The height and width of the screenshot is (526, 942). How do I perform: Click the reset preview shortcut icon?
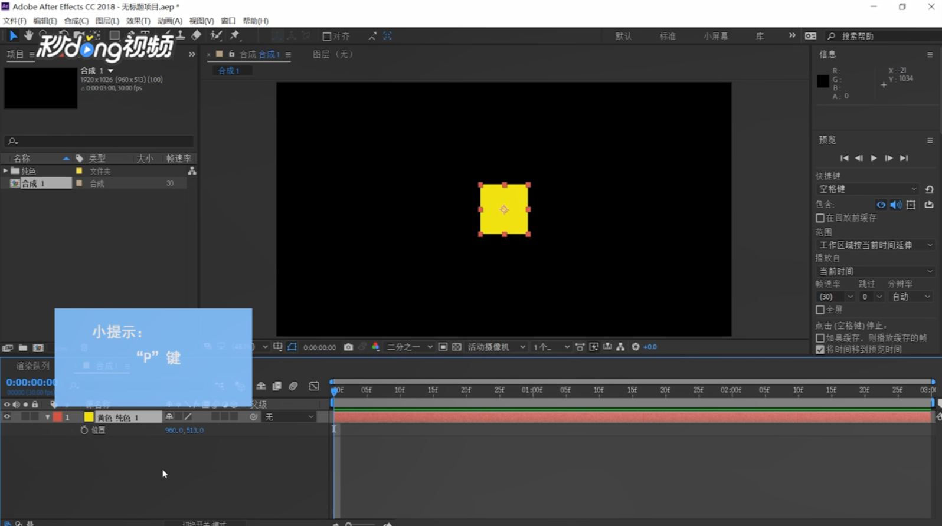click(929, 189)
